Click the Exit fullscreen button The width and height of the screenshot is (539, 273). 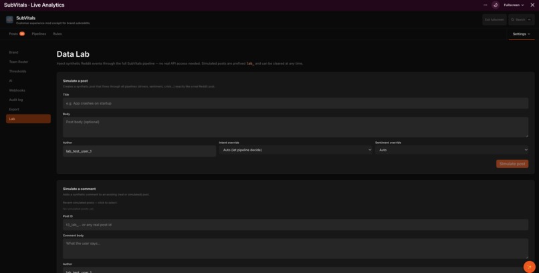click(494, 19)
